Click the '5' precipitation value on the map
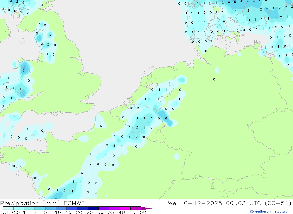 pyautogui.click(x=235, y=2)
